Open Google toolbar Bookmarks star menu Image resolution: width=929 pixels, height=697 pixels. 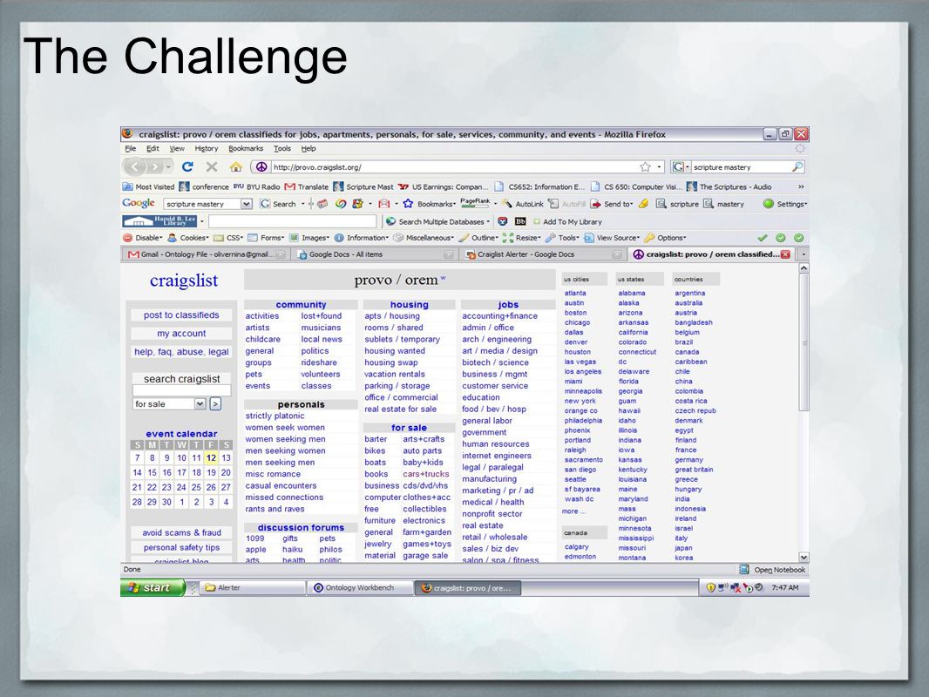(430, 204)
